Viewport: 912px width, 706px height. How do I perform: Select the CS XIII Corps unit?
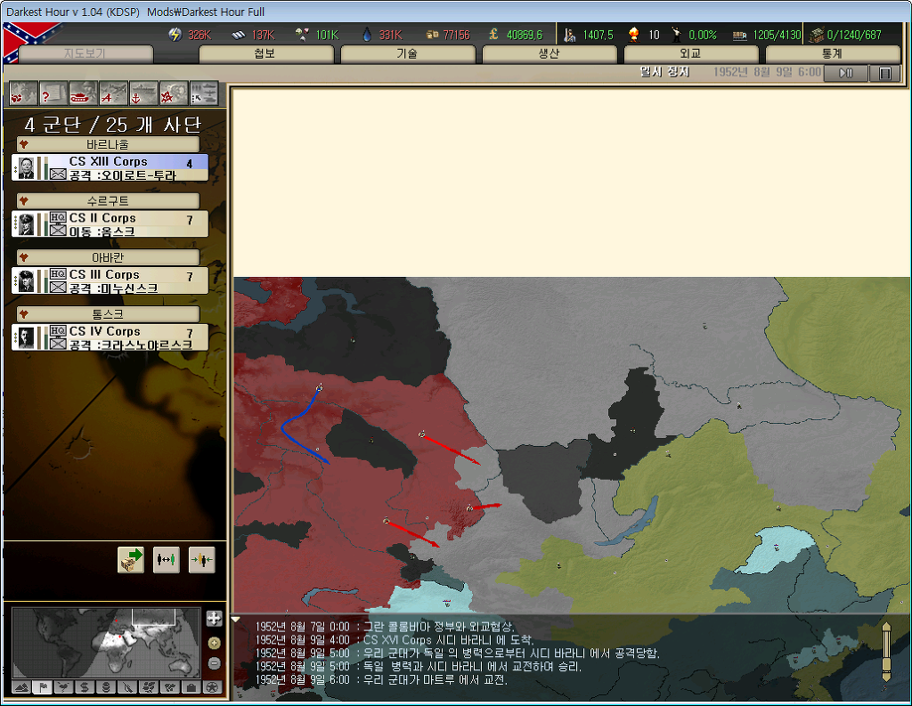pyautogui.click(x=110, y=167)
